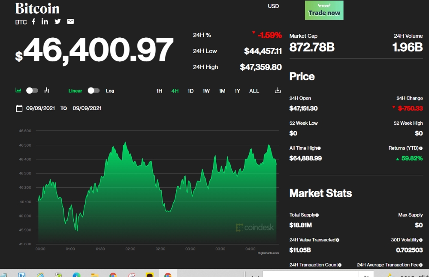Click the BTC ticker symbol
The width and height of the screenshot is (429, 277).
pyautogui.click(x=21, y=22)
